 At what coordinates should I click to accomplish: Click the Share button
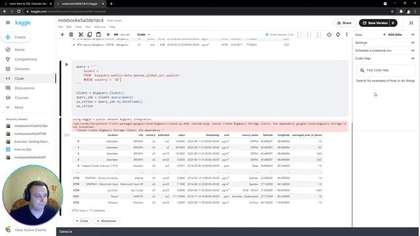344,23
